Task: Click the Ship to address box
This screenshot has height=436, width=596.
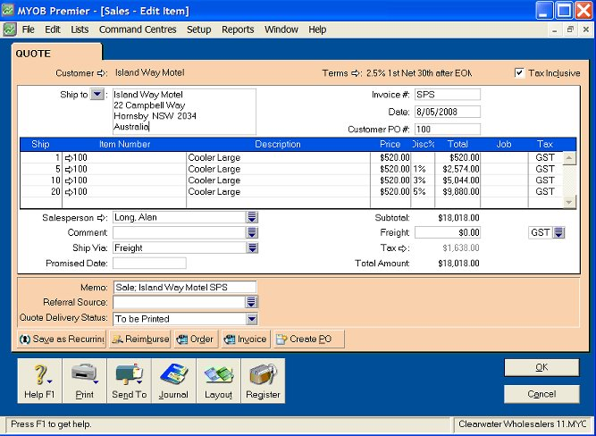Action: pyautogui.click(x=184, y=112)
